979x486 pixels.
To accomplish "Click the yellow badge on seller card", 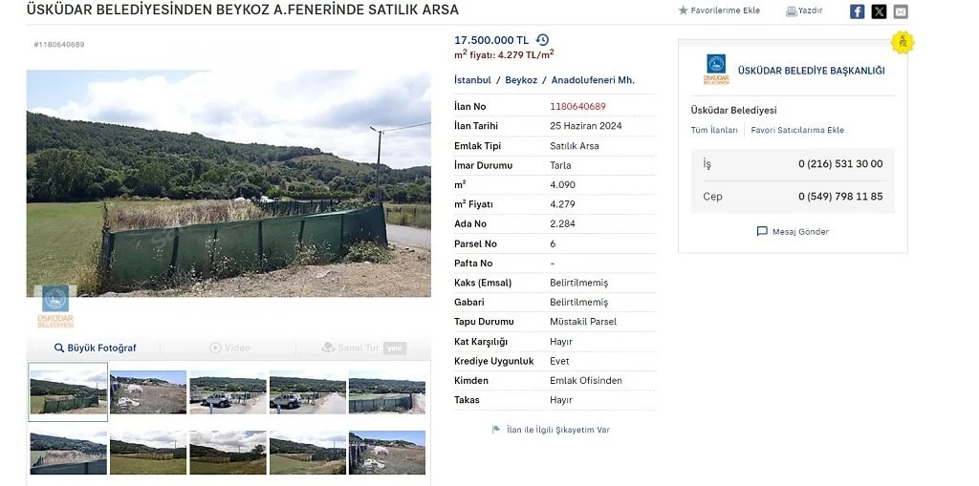I will [x=903, y=42].
